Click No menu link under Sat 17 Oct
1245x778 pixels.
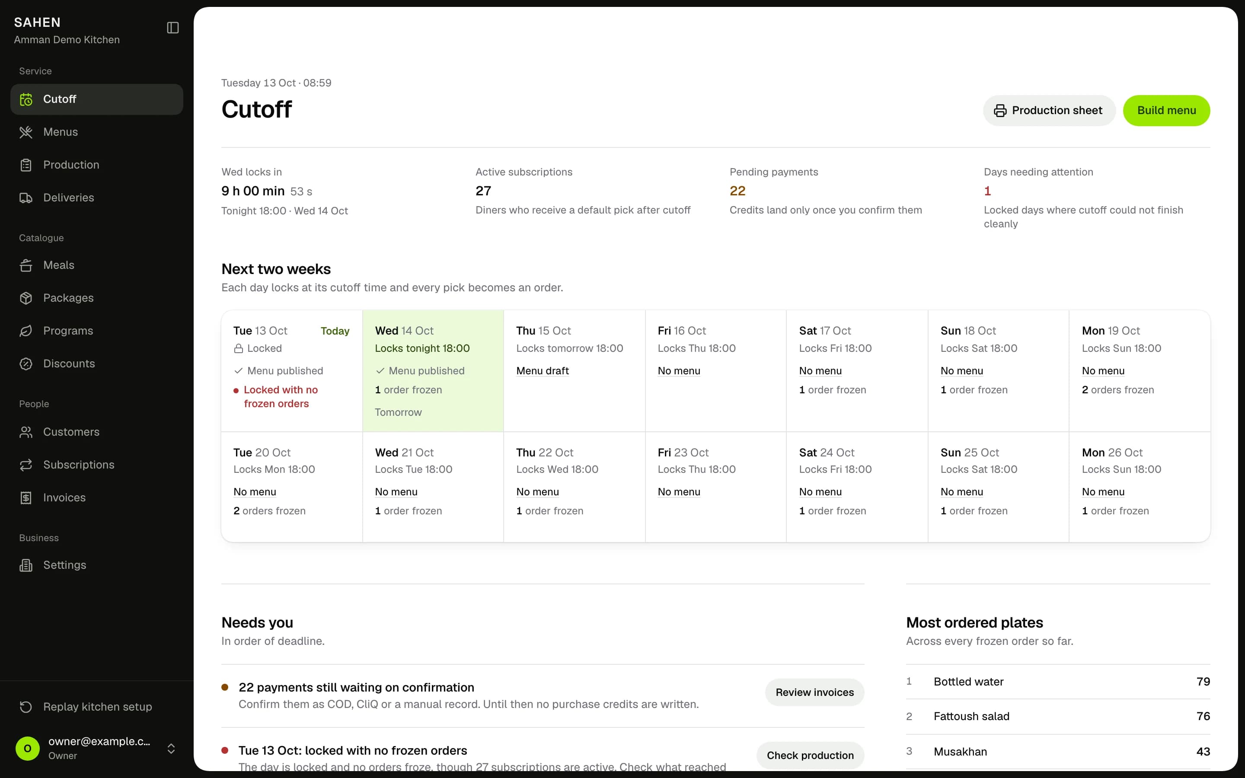820,371
